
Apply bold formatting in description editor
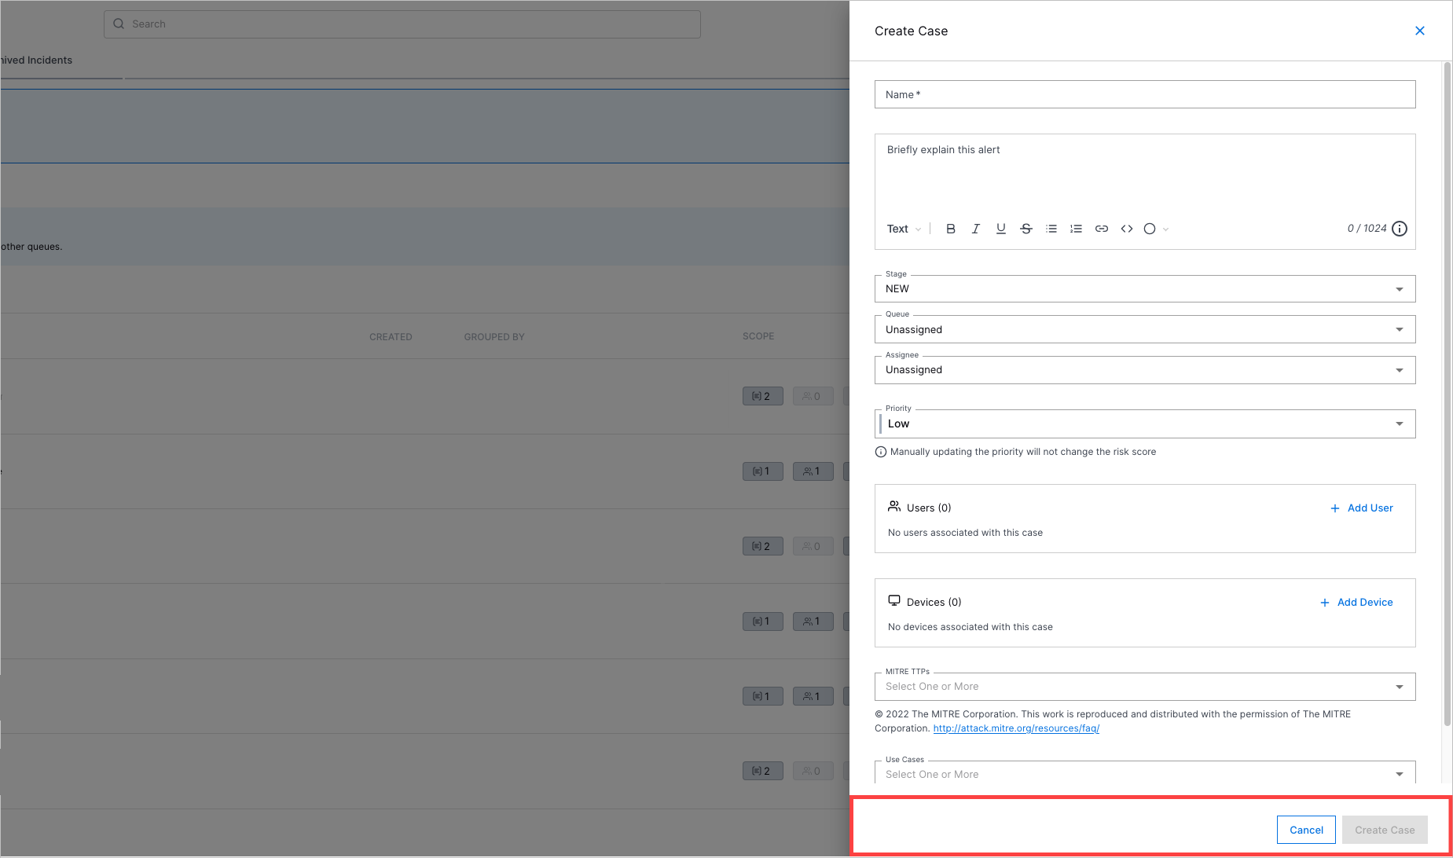point(951,229)
